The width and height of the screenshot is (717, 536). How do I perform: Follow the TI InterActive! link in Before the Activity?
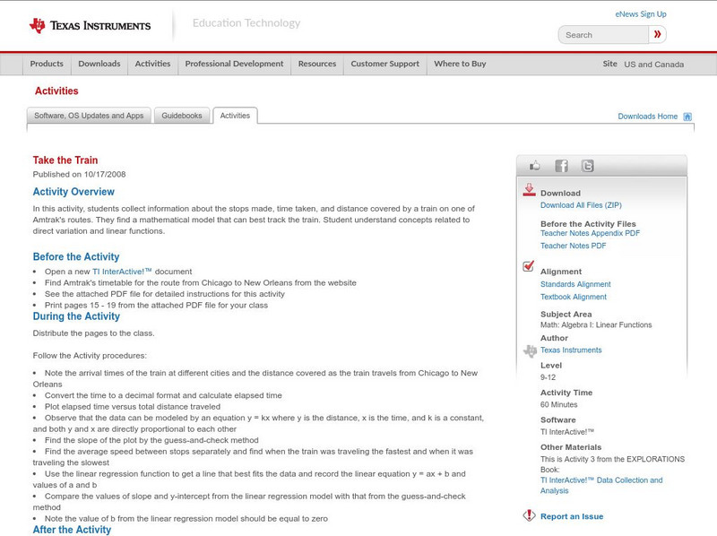(x=122, y=272)
